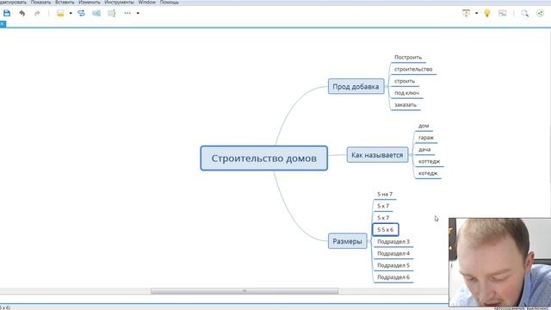Select Подраздел 5 subtopic
551x310 pixels.
point(393,265)
